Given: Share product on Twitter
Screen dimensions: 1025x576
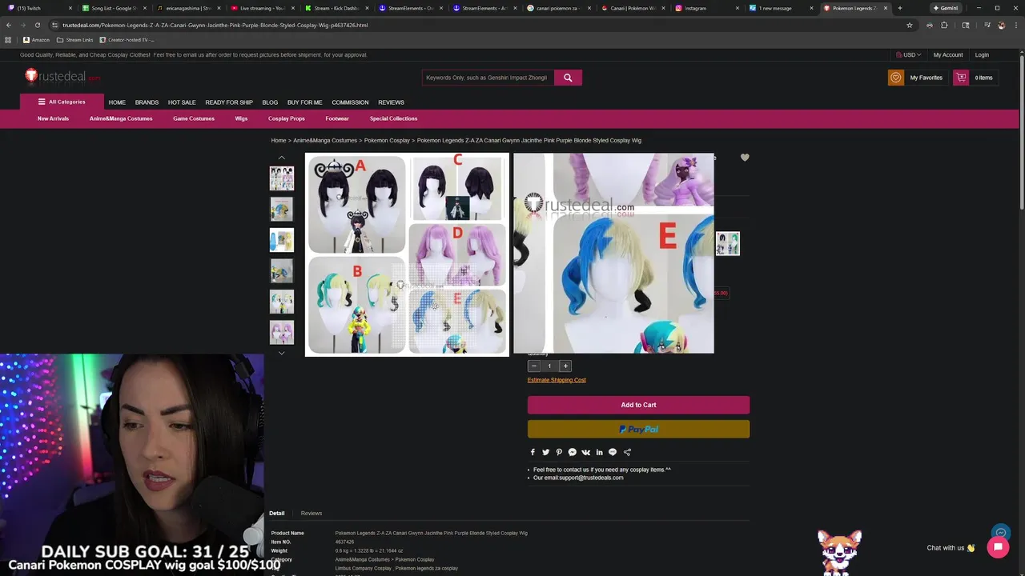Looking at the screenshot, I should tap(545, 452).
